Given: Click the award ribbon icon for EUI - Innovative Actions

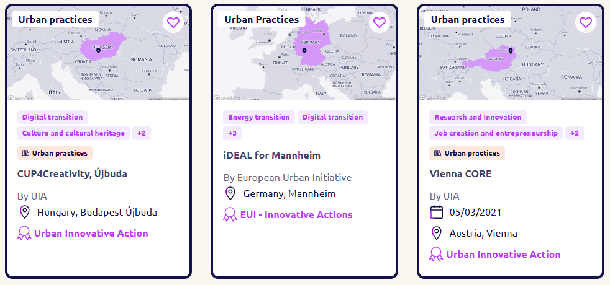Looking at the screenshot, I should click(230, 214).
